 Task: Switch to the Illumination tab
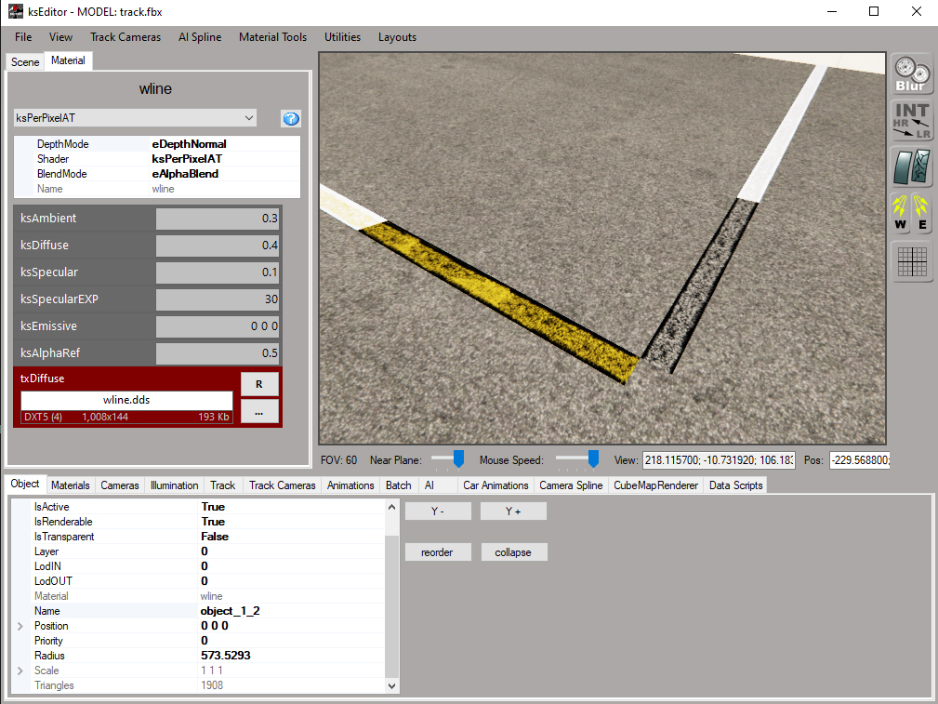coord(174,485)
